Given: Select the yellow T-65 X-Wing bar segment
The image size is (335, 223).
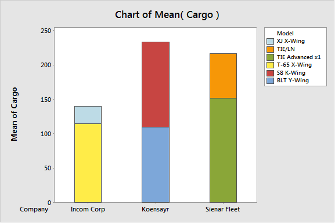Looking at the screenshot, I should [x=88, y=163].
